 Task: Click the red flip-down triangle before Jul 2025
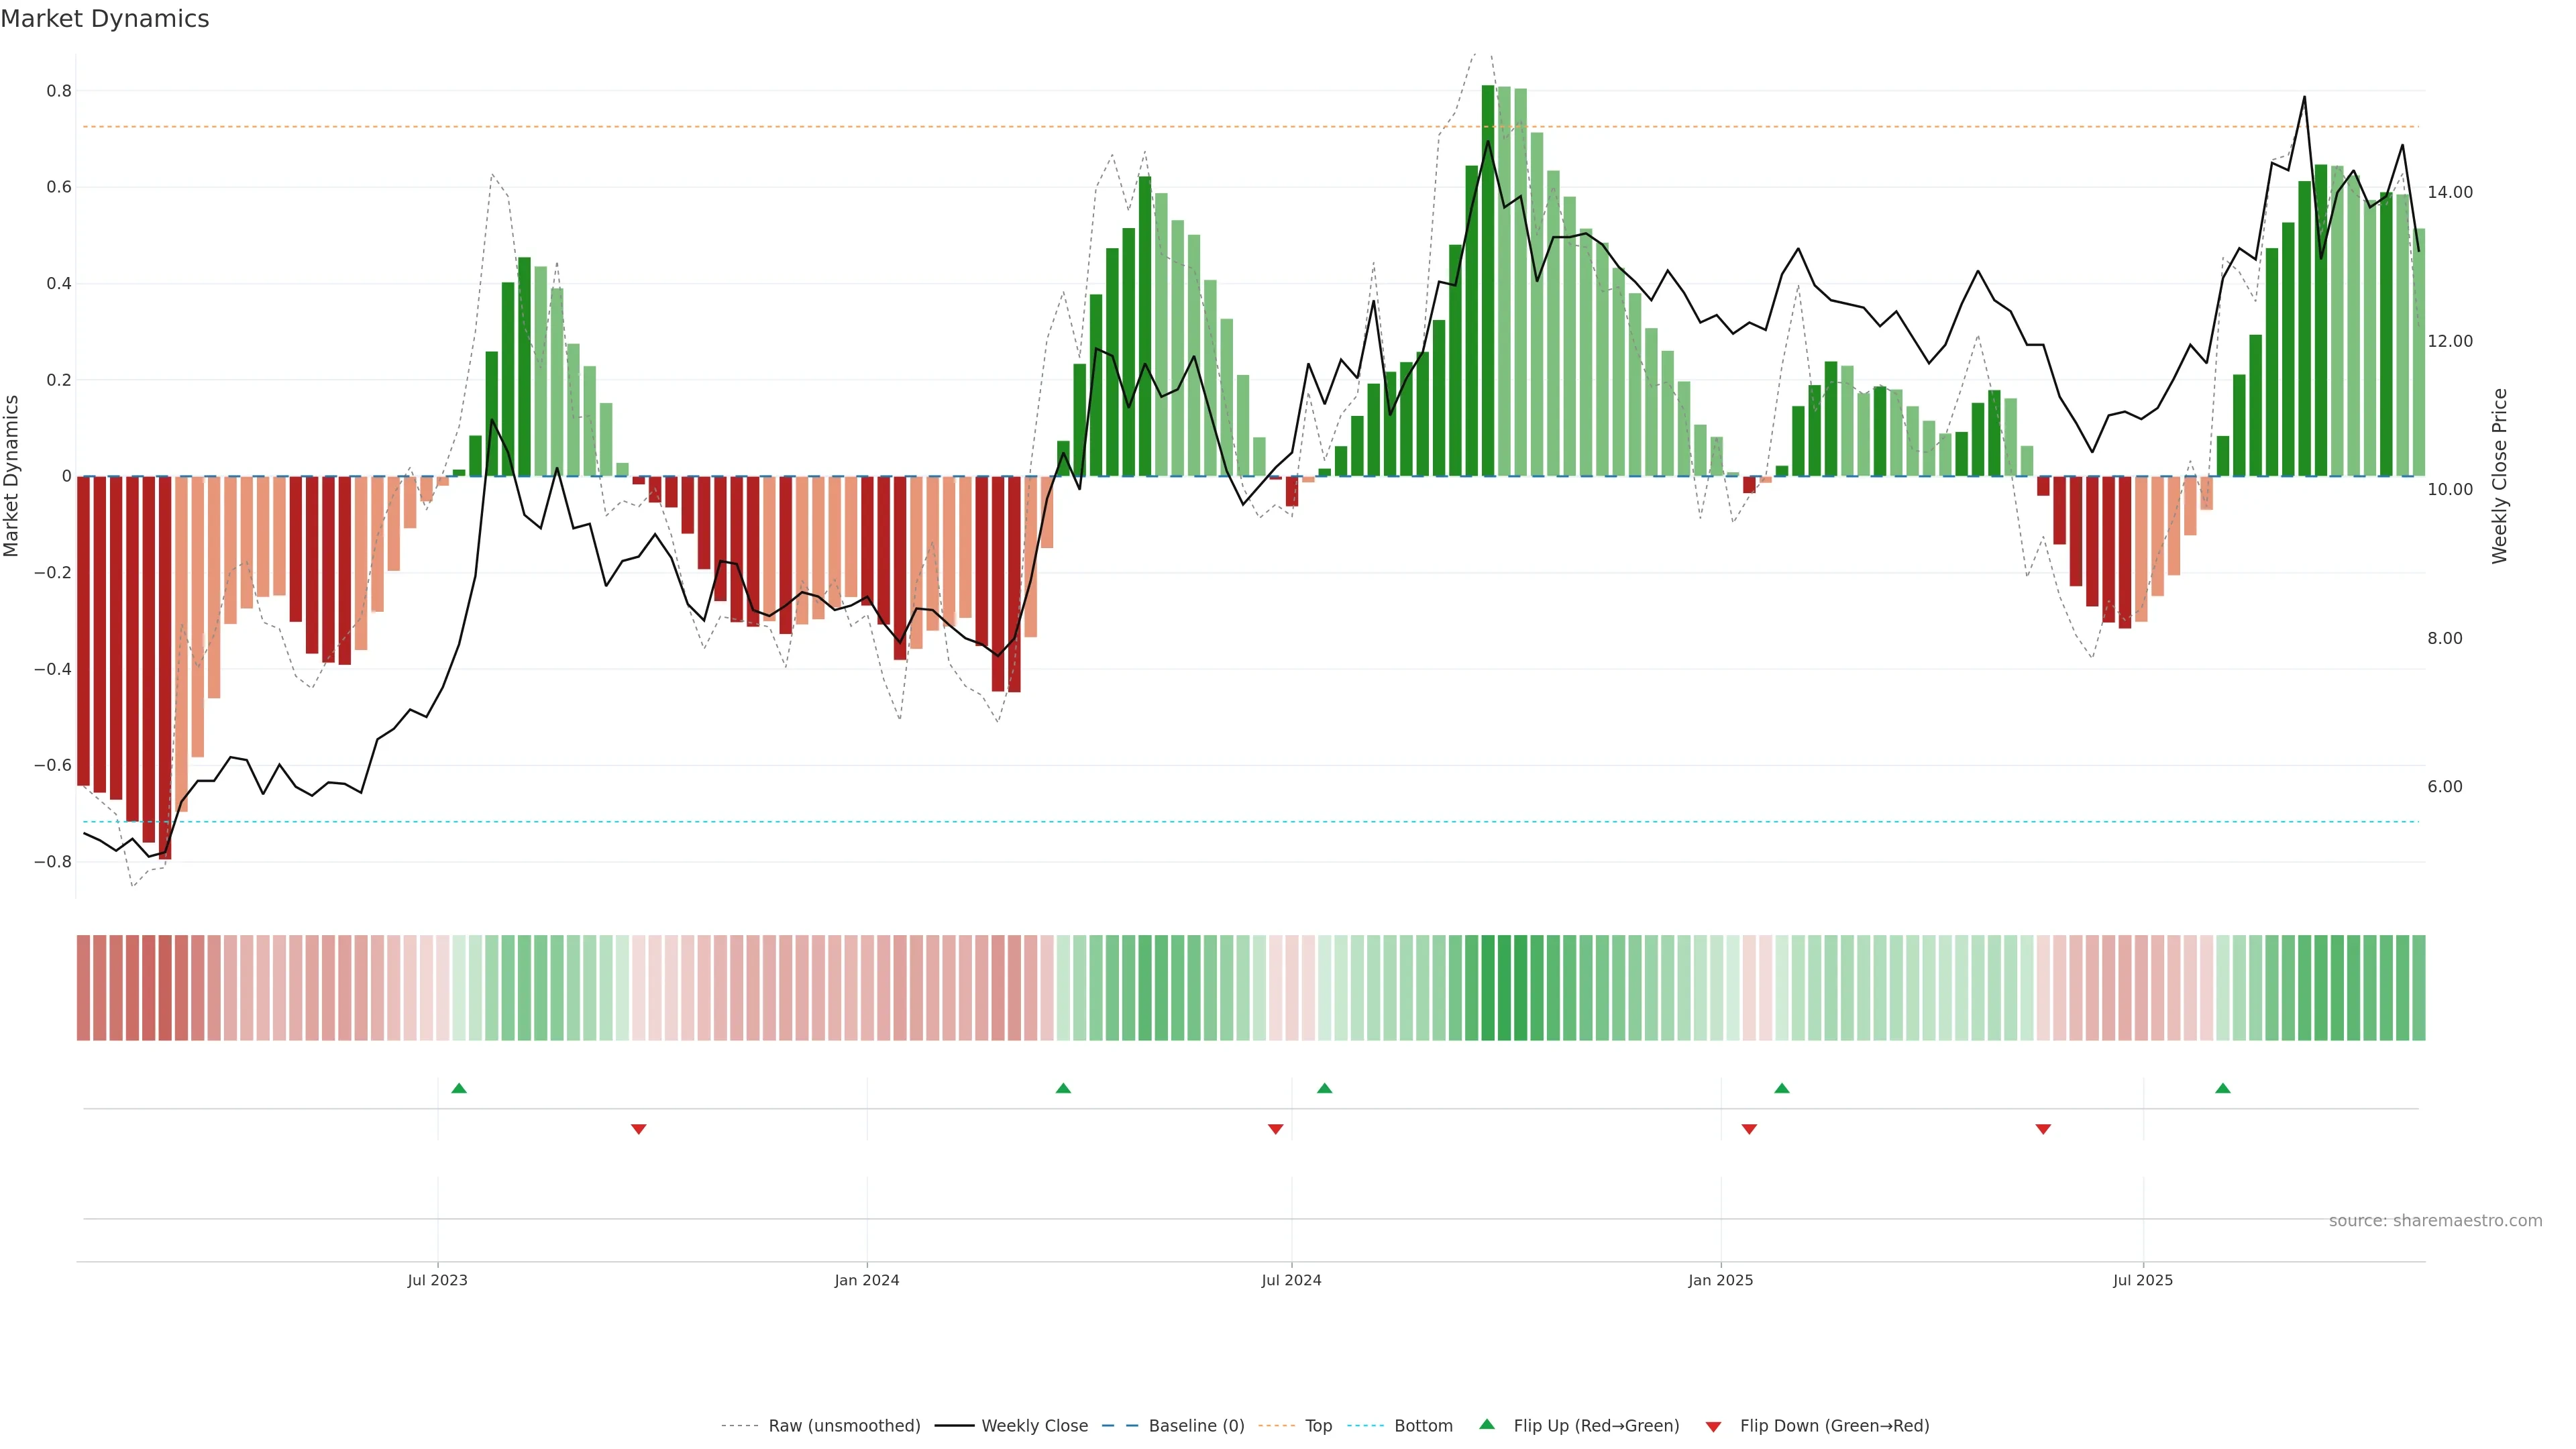click(2043, 1129)
